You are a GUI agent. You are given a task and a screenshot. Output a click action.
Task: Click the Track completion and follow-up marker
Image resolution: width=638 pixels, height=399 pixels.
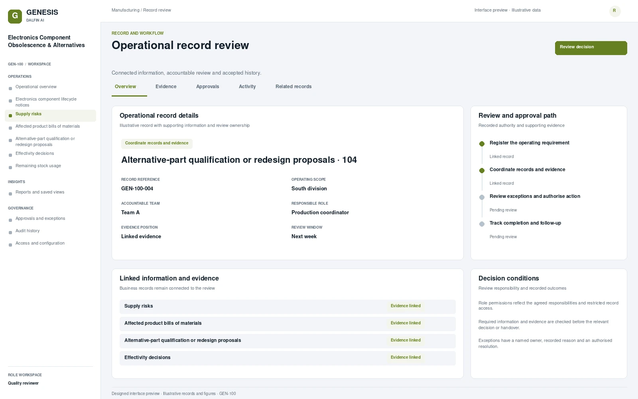click(482, 224)
